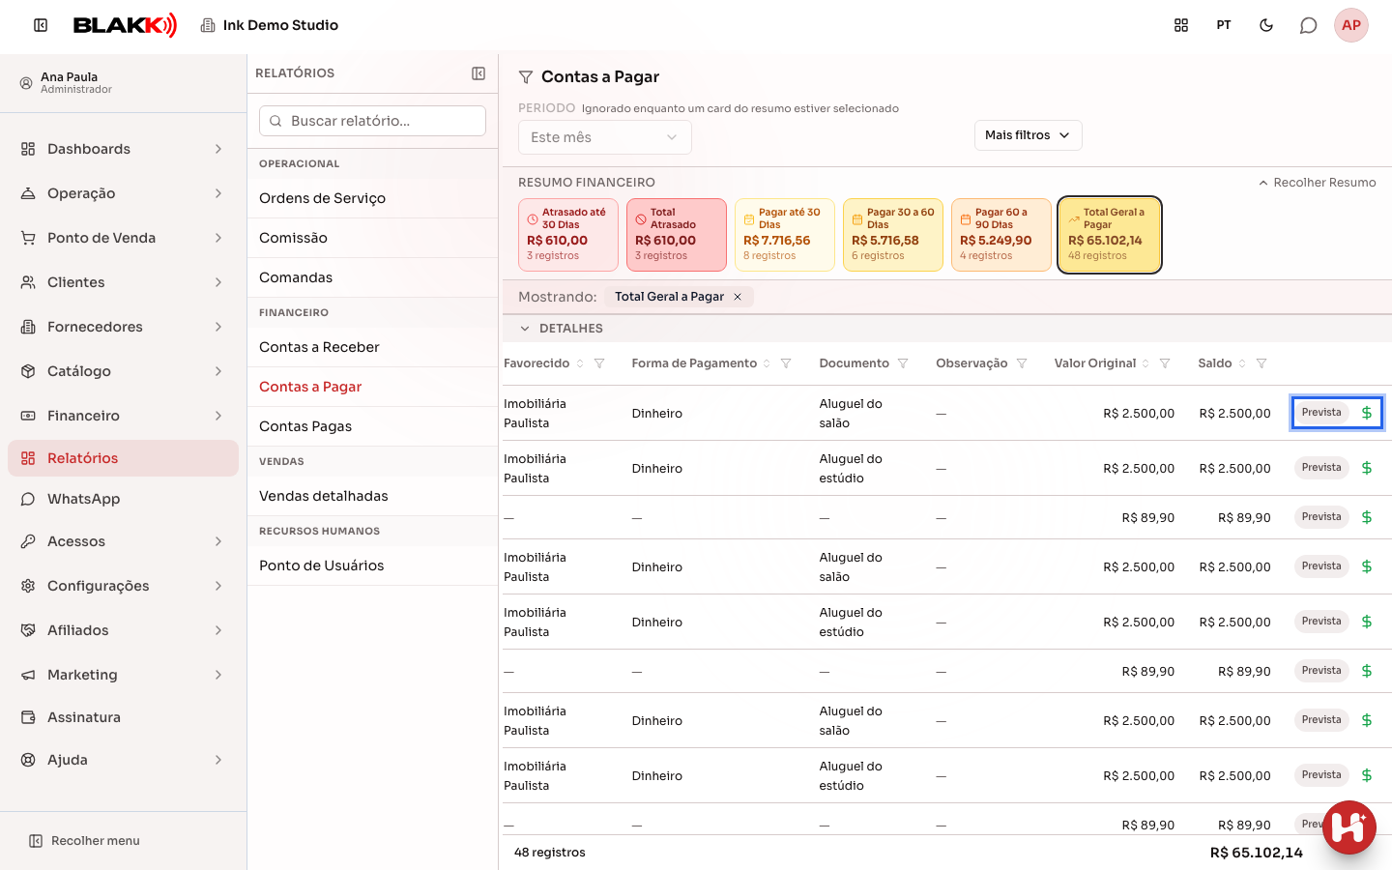The width and height of the screenshot is (1392, 870).
Task: Select Contas a Receber report
Action: 372,347
